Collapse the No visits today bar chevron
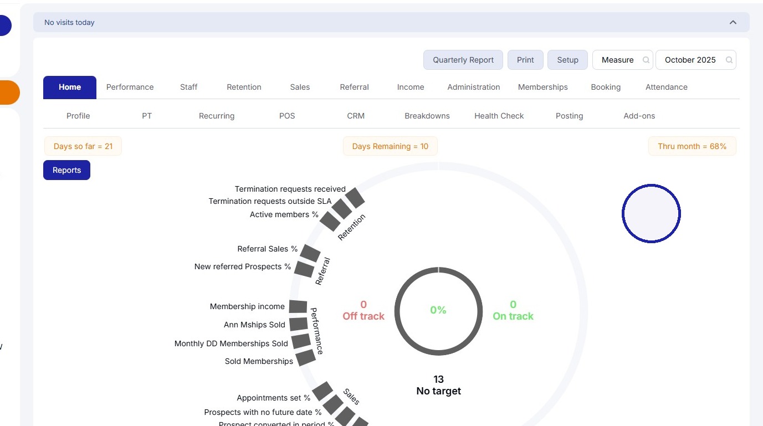Screen dimensions: 763x426 tap(733, 22)
